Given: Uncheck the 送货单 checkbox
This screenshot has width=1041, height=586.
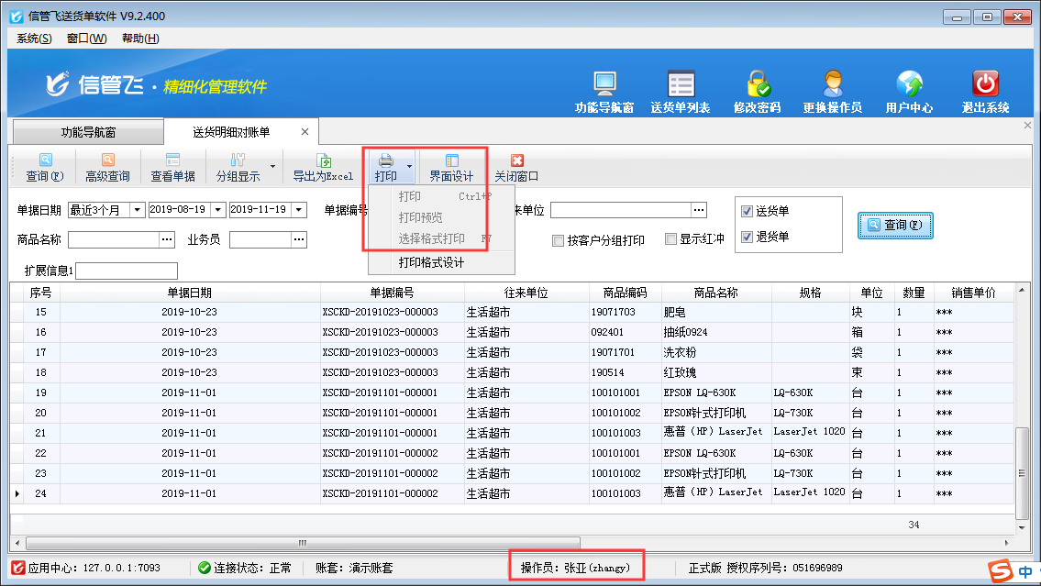Looking at the screenshot, I should coord(747,211).
